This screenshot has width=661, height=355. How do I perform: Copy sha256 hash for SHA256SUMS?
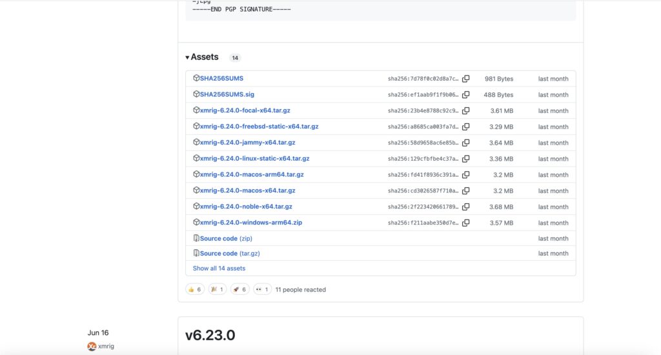[466, 79]
